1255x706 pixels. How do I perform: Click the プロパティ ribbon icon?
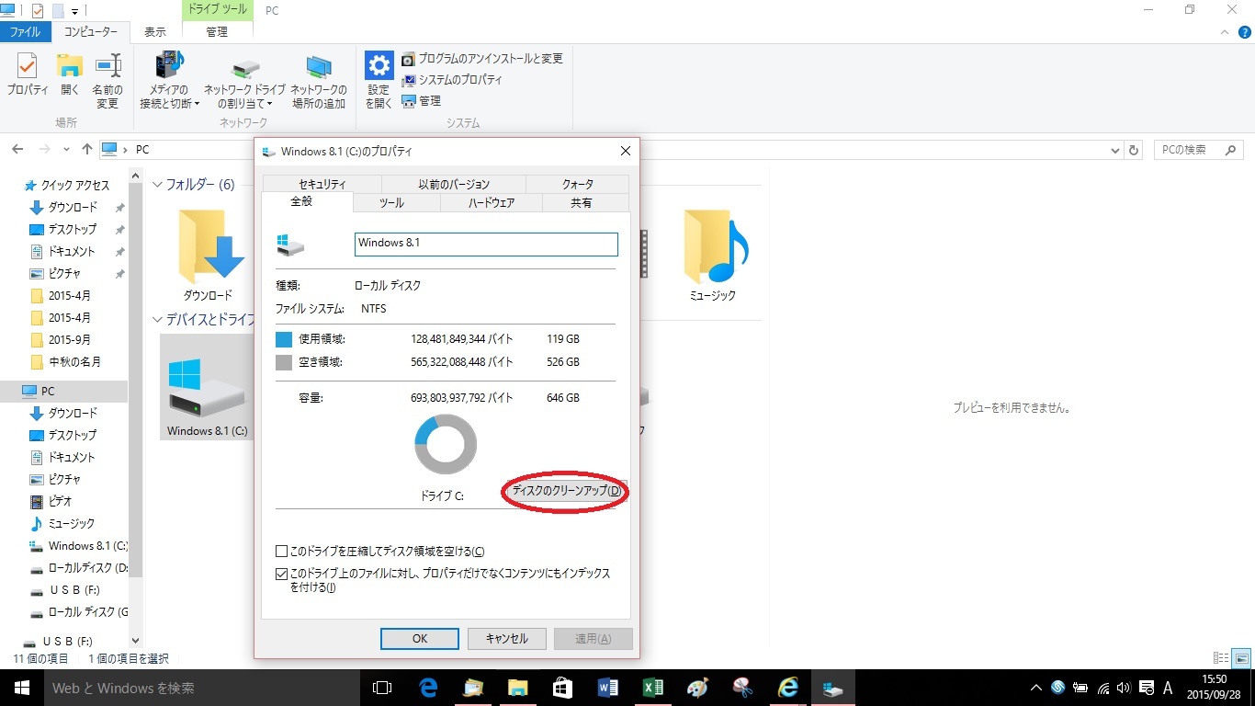[28, 75]
